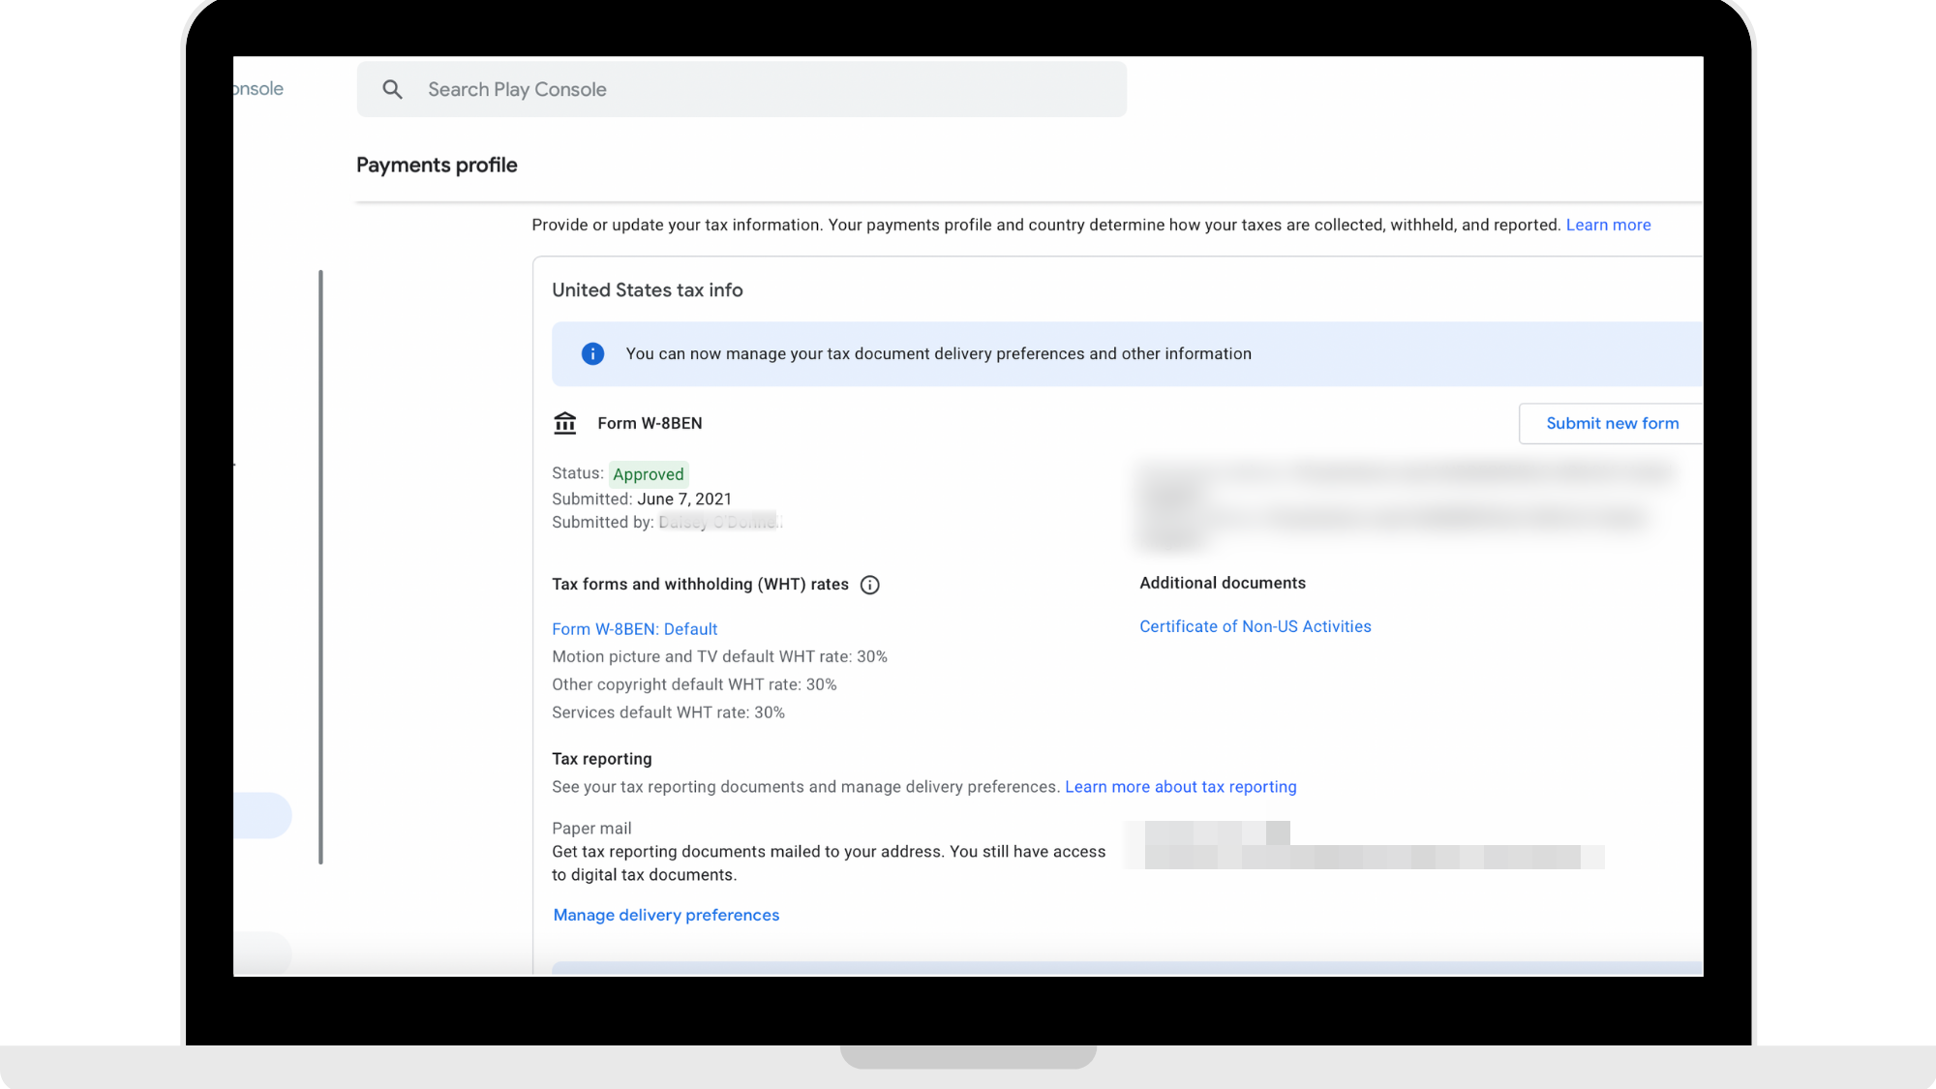Click the green Approved status badge
1936x1089 pixels.
[648, 474]
